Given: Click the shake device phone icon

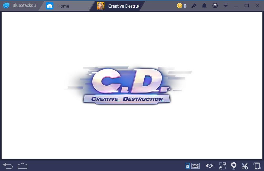Looking at the screenshot, I should tap(257, 166).
